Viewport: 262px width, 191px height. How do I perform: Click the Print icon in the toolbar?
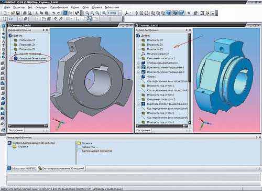pos(25,13)
